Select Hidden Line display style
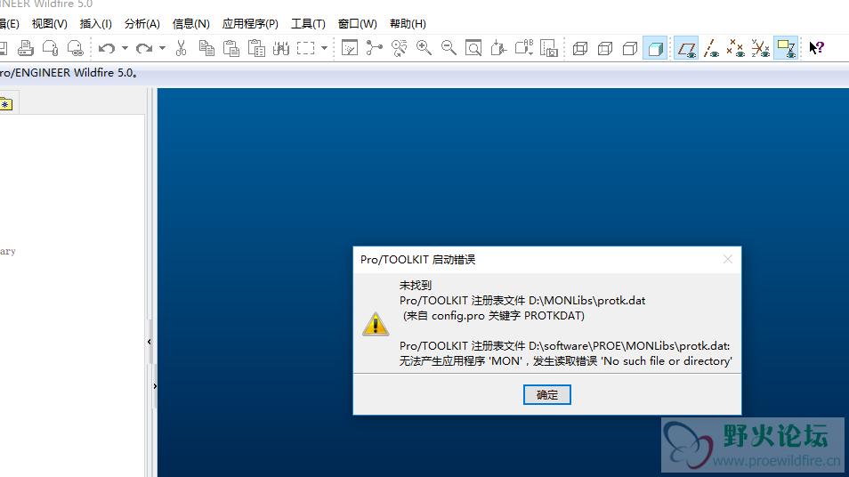The height and width of the screenshot is (477, 849). click(x=605, y=48)
